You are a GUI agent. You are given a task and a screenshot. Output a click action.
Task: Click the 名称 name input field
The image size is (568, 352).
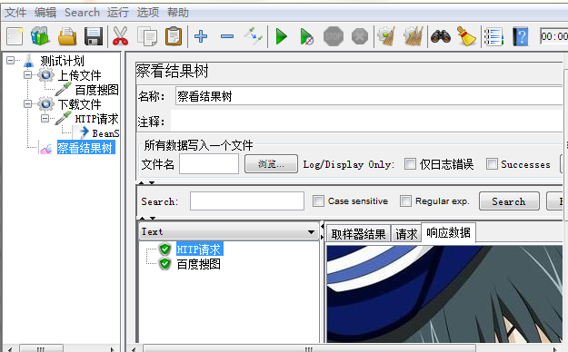coord(369,96)
